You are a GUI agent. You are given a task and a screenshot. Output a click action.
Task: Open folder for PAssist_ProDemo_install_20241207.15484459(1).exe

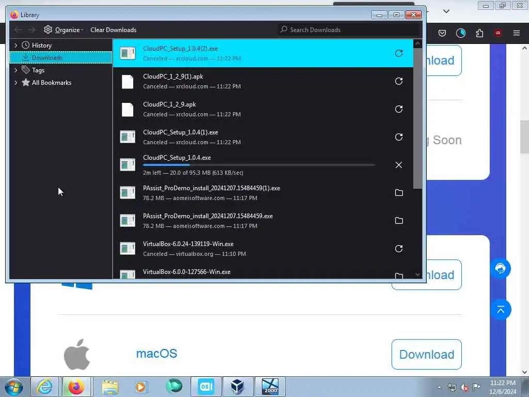[399, 192]
